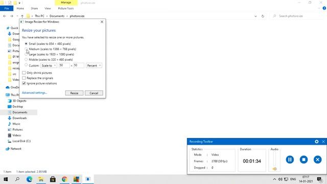
Task: Select the Manage contextual tab
Action: coord(66,3)
